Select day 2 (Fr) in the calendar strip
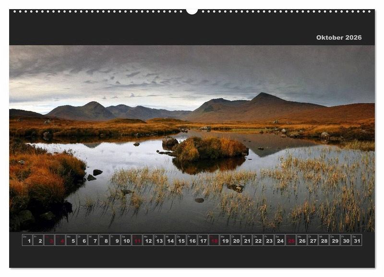Screen dimensions: 384x277 (38, 240)
